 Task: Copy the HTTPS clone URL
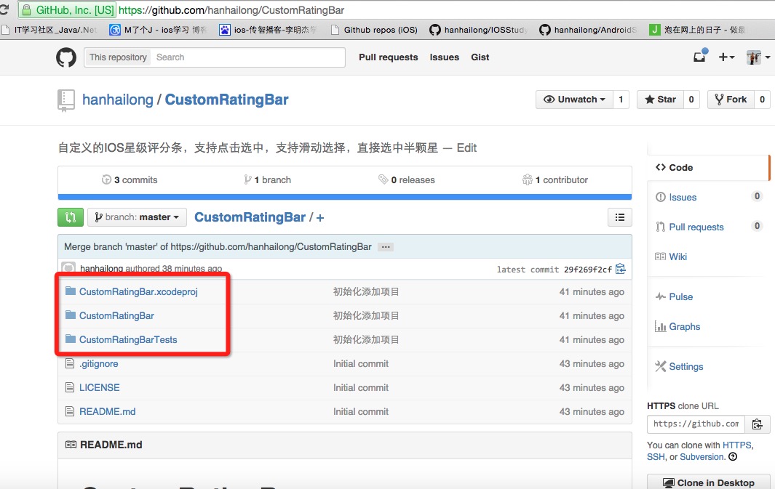coord(758,424)
